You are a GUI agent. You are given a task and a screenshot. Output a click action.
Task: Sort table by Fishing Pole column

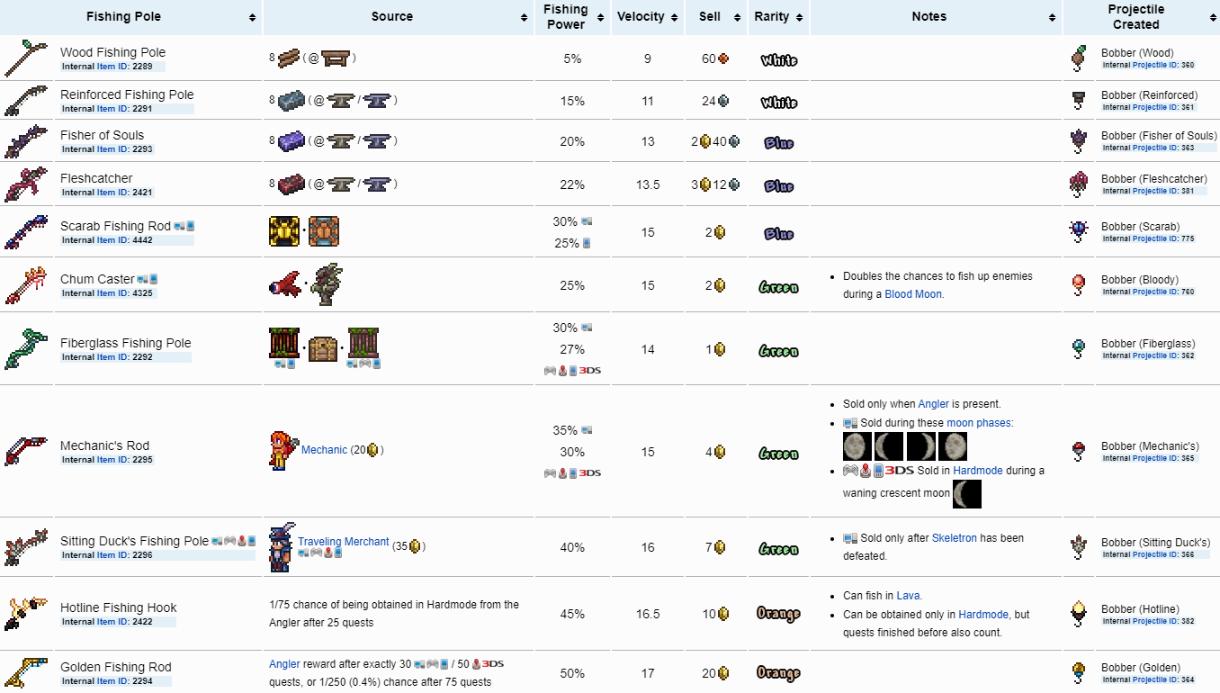(x=252, y=17)
